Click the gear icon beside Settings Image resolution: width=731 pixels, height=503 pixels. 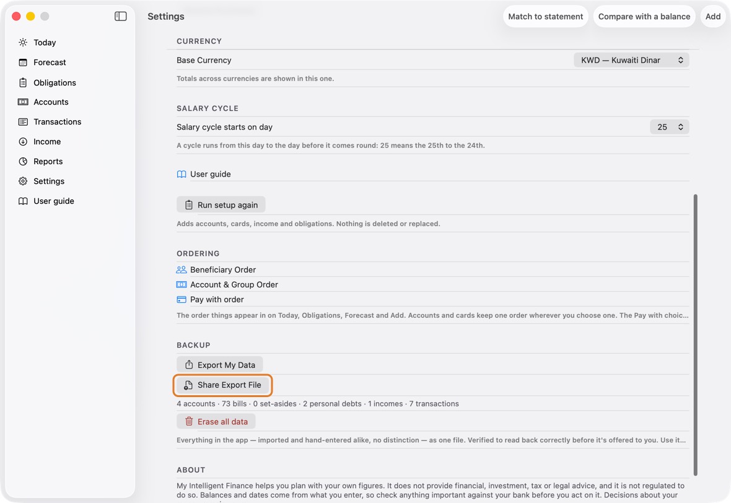(x=23, y=182)
